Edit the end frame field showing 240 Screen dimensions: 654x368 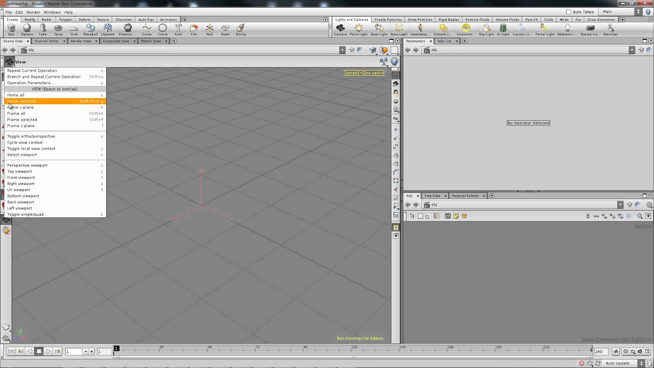[601, 352]
